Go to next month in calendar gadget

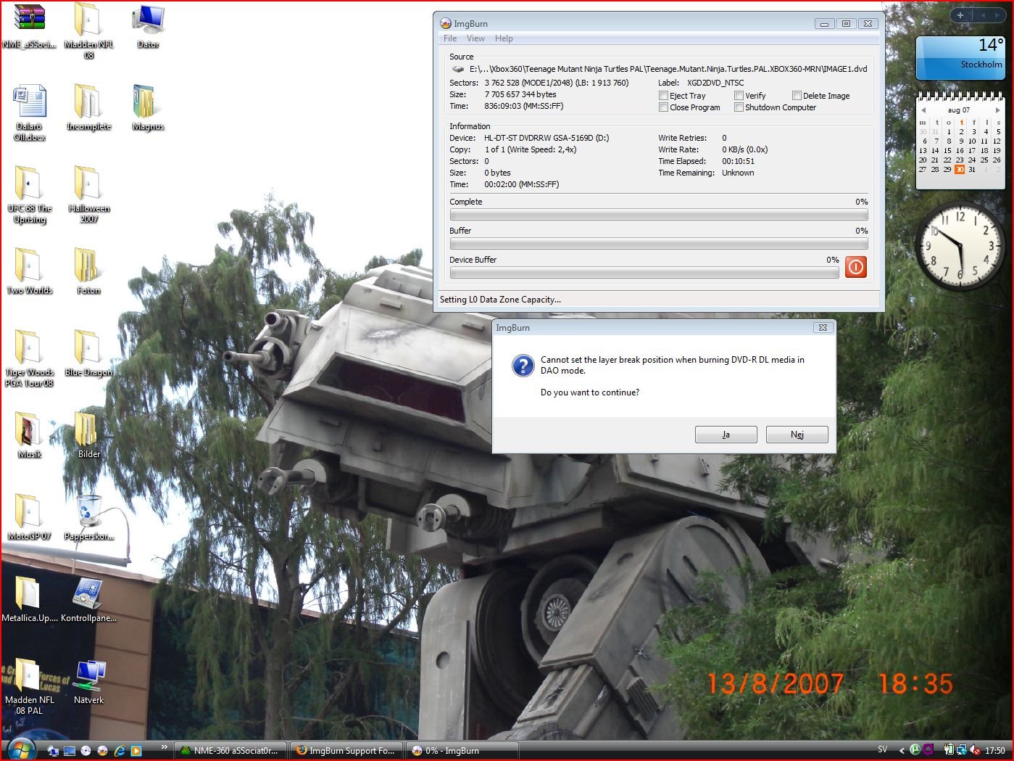[997, 110]
